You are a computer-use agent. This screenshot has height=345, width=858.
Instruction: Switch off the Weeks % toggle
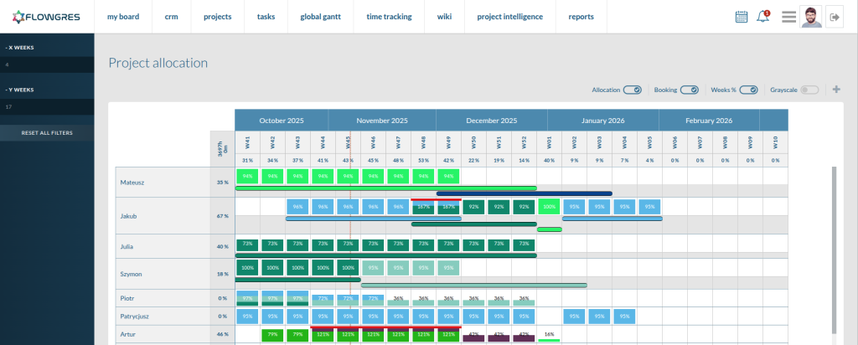click(x=748, y=90)
